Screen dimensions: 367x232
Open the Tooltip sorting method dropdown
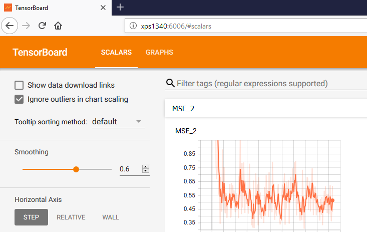(118, 122)
